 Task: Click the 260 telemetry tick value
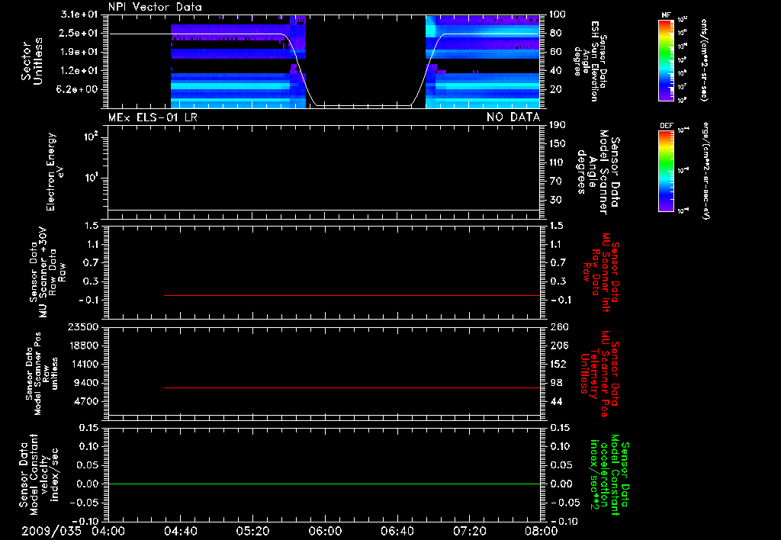point(558,327)
